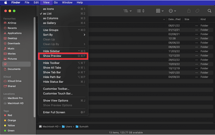Open the Help menu
Image resolution: width=215 pixels, height=135 pixels.
tap(80, 2)
